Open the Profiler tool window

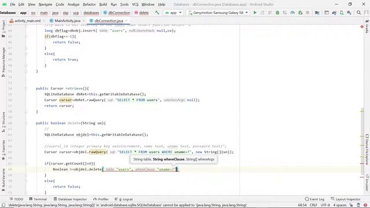tap(101, 199)
